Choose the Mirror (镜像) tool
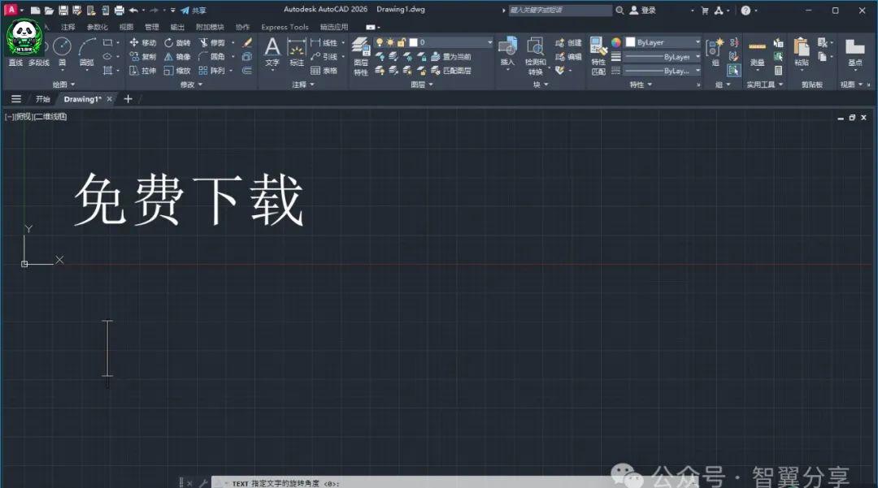The width and height of the screenshot is (878, 488). tap(169, 57)
